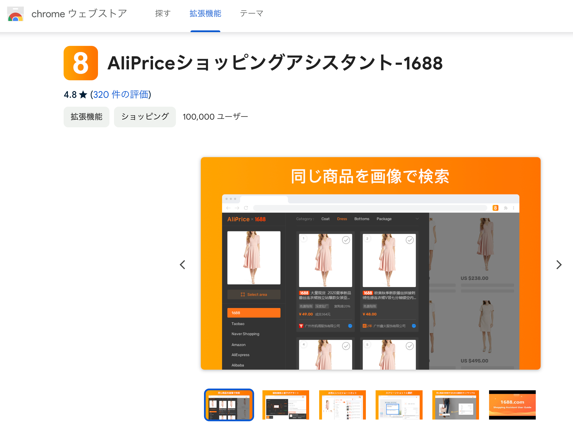This screenshot has height=429, width=573.
Task: Click the AliPrice extension title heading
Action: (275, 63)
